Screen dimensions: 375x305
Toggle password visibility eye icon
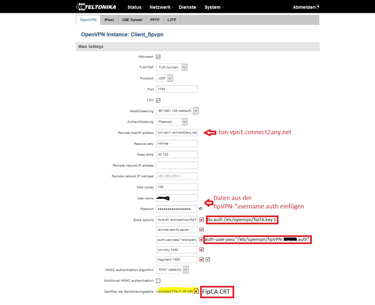coord(201,209)
